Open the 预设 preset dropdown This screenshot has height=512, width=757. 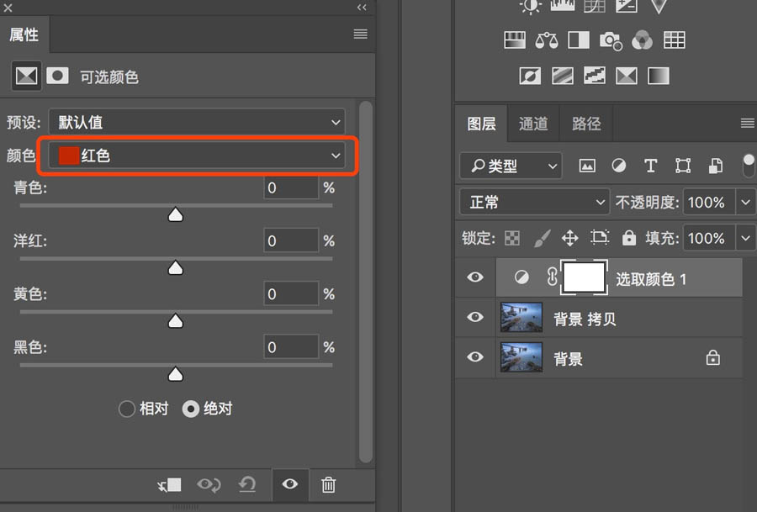197,122
